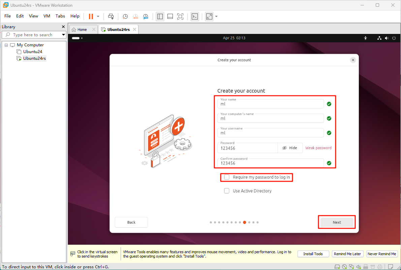Switch to console view toolbar icon

[195, 16]
